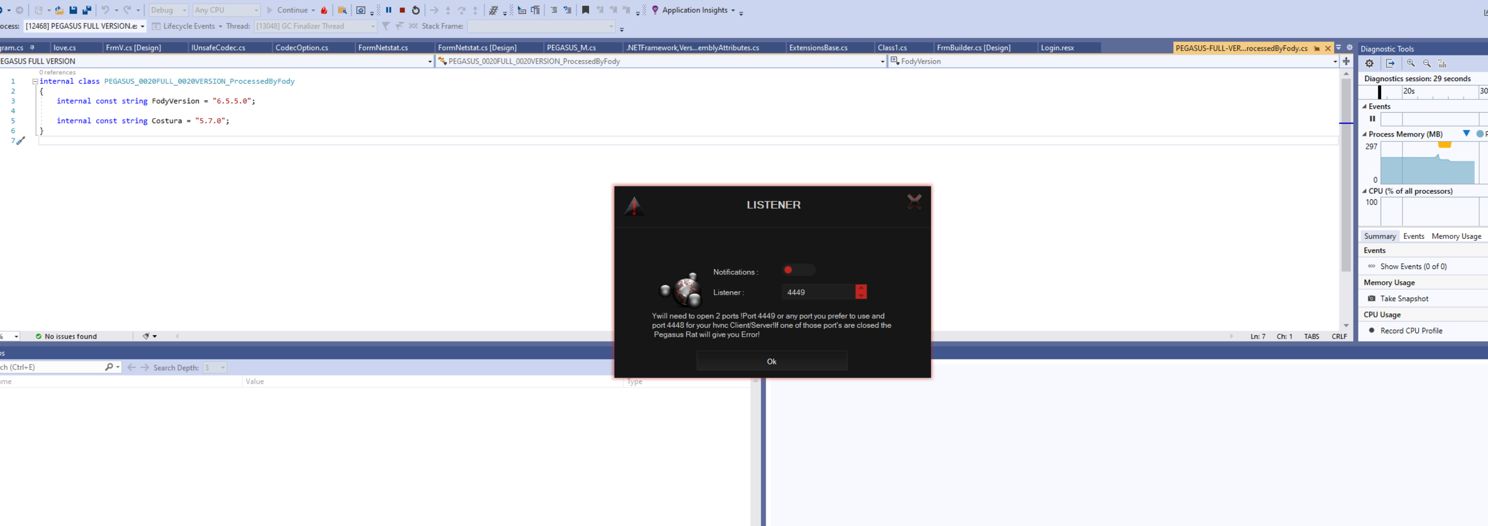Open the Continue button dropdown arrow
Screen dimensions: 1488x526
(313, 10)
